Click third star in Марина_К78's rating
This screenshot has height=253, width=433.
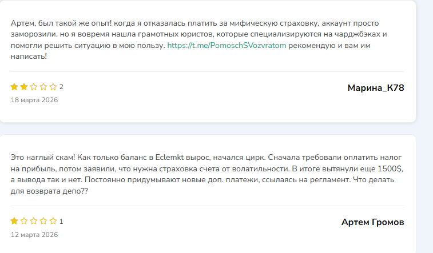34,87
